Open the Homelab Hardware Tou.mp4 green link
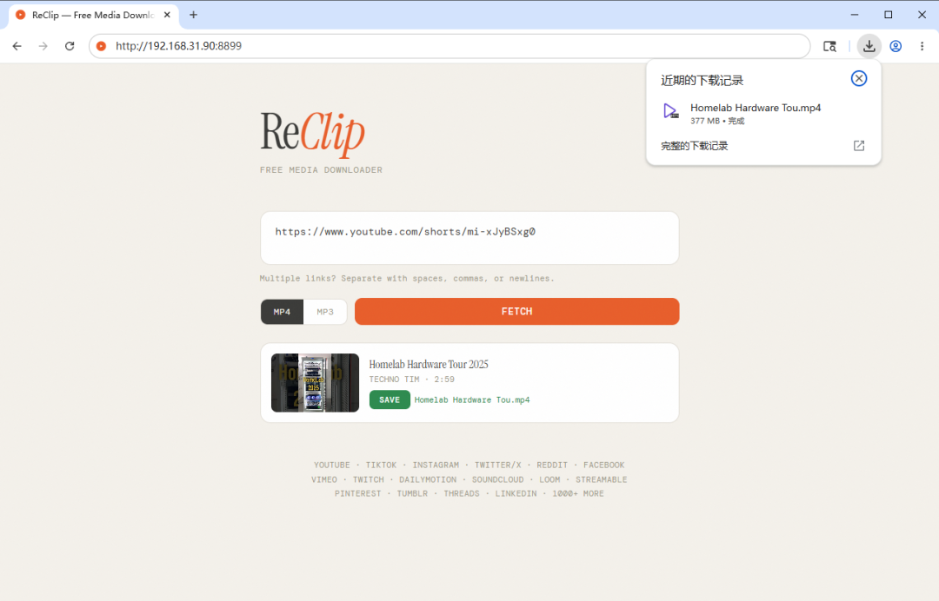939x601 pixels. coord(472,400)
